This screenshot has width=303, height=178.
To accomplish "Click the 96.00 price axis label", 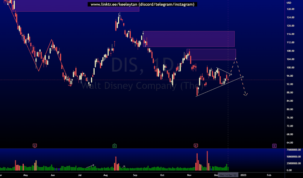I will pos(290,76).
